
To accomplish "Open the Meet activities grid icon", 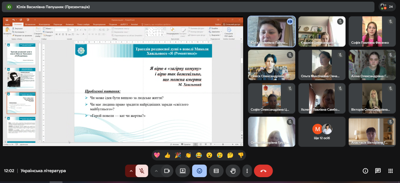I will [391, 171].
